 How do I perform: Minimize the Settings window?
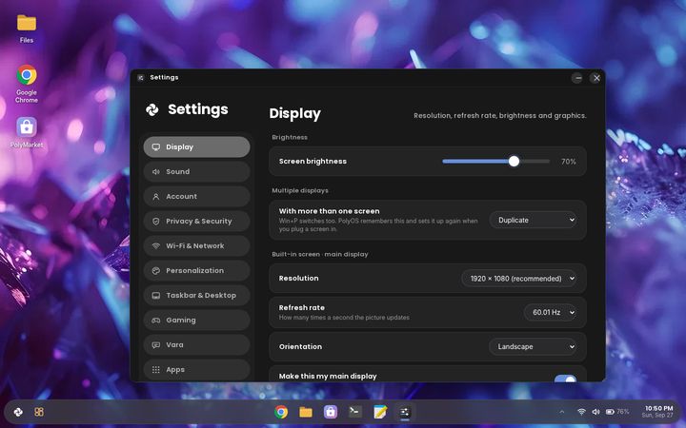pos(577,78)
